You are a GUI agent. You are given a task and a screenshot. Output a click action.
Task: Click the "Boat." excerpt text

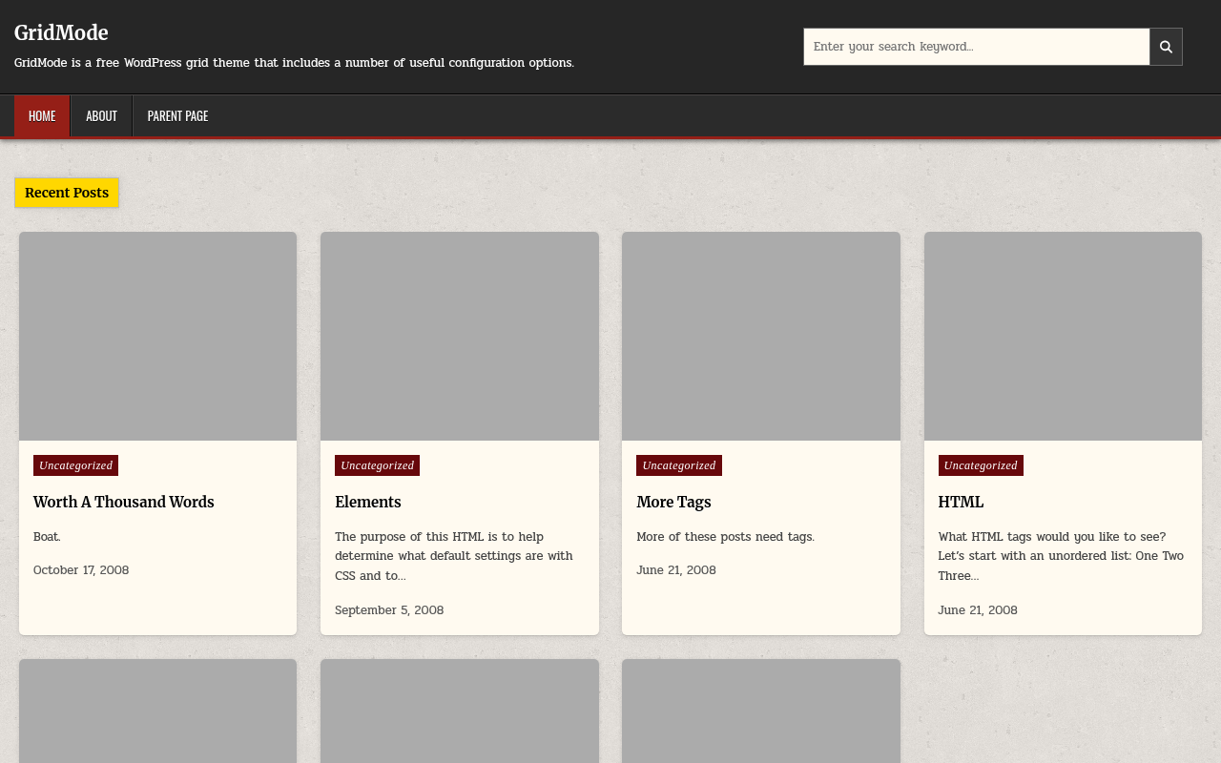click(x=47, y=537)
